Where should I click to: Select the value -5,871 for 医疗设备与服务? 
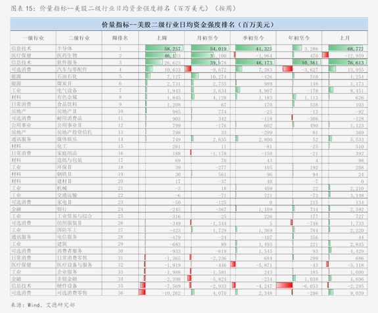(264, 265)
